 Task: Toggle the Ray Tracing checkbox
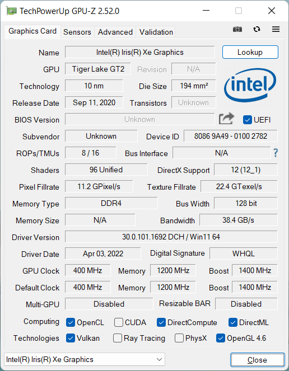118,338
